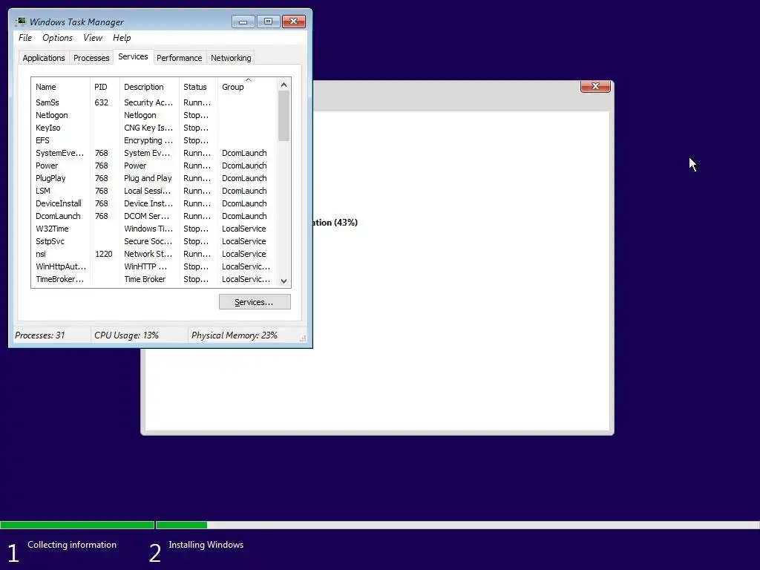Image resolution: width=760 pixels, height=570 pixels.
Task: Click the Task Manager resize grip
Action: (303, 338)
